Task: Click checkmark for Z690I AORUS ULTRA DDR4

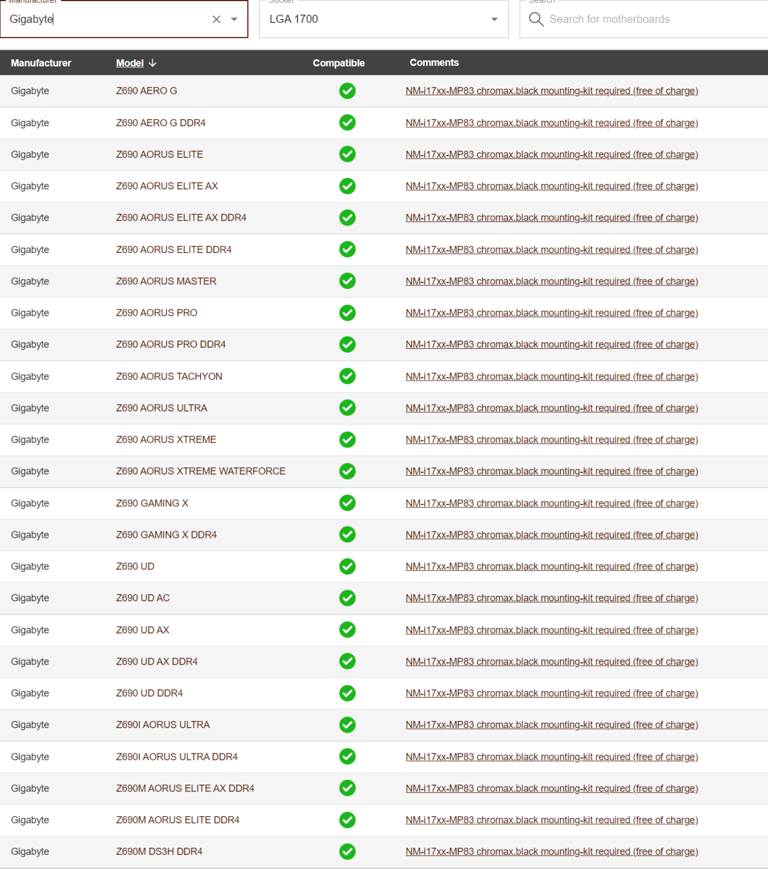Action: (347, 757)
